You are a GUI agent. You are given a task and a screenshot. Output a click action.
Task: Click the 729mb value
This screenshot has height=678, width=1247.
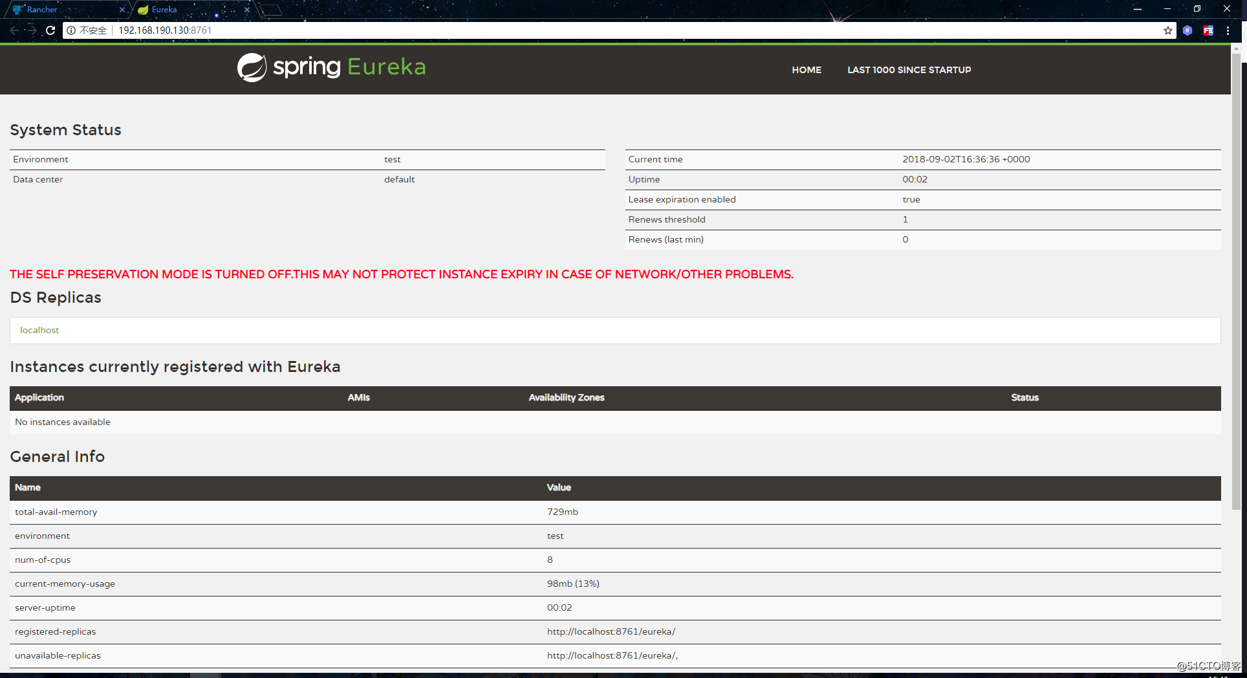[x=563, y=512]
